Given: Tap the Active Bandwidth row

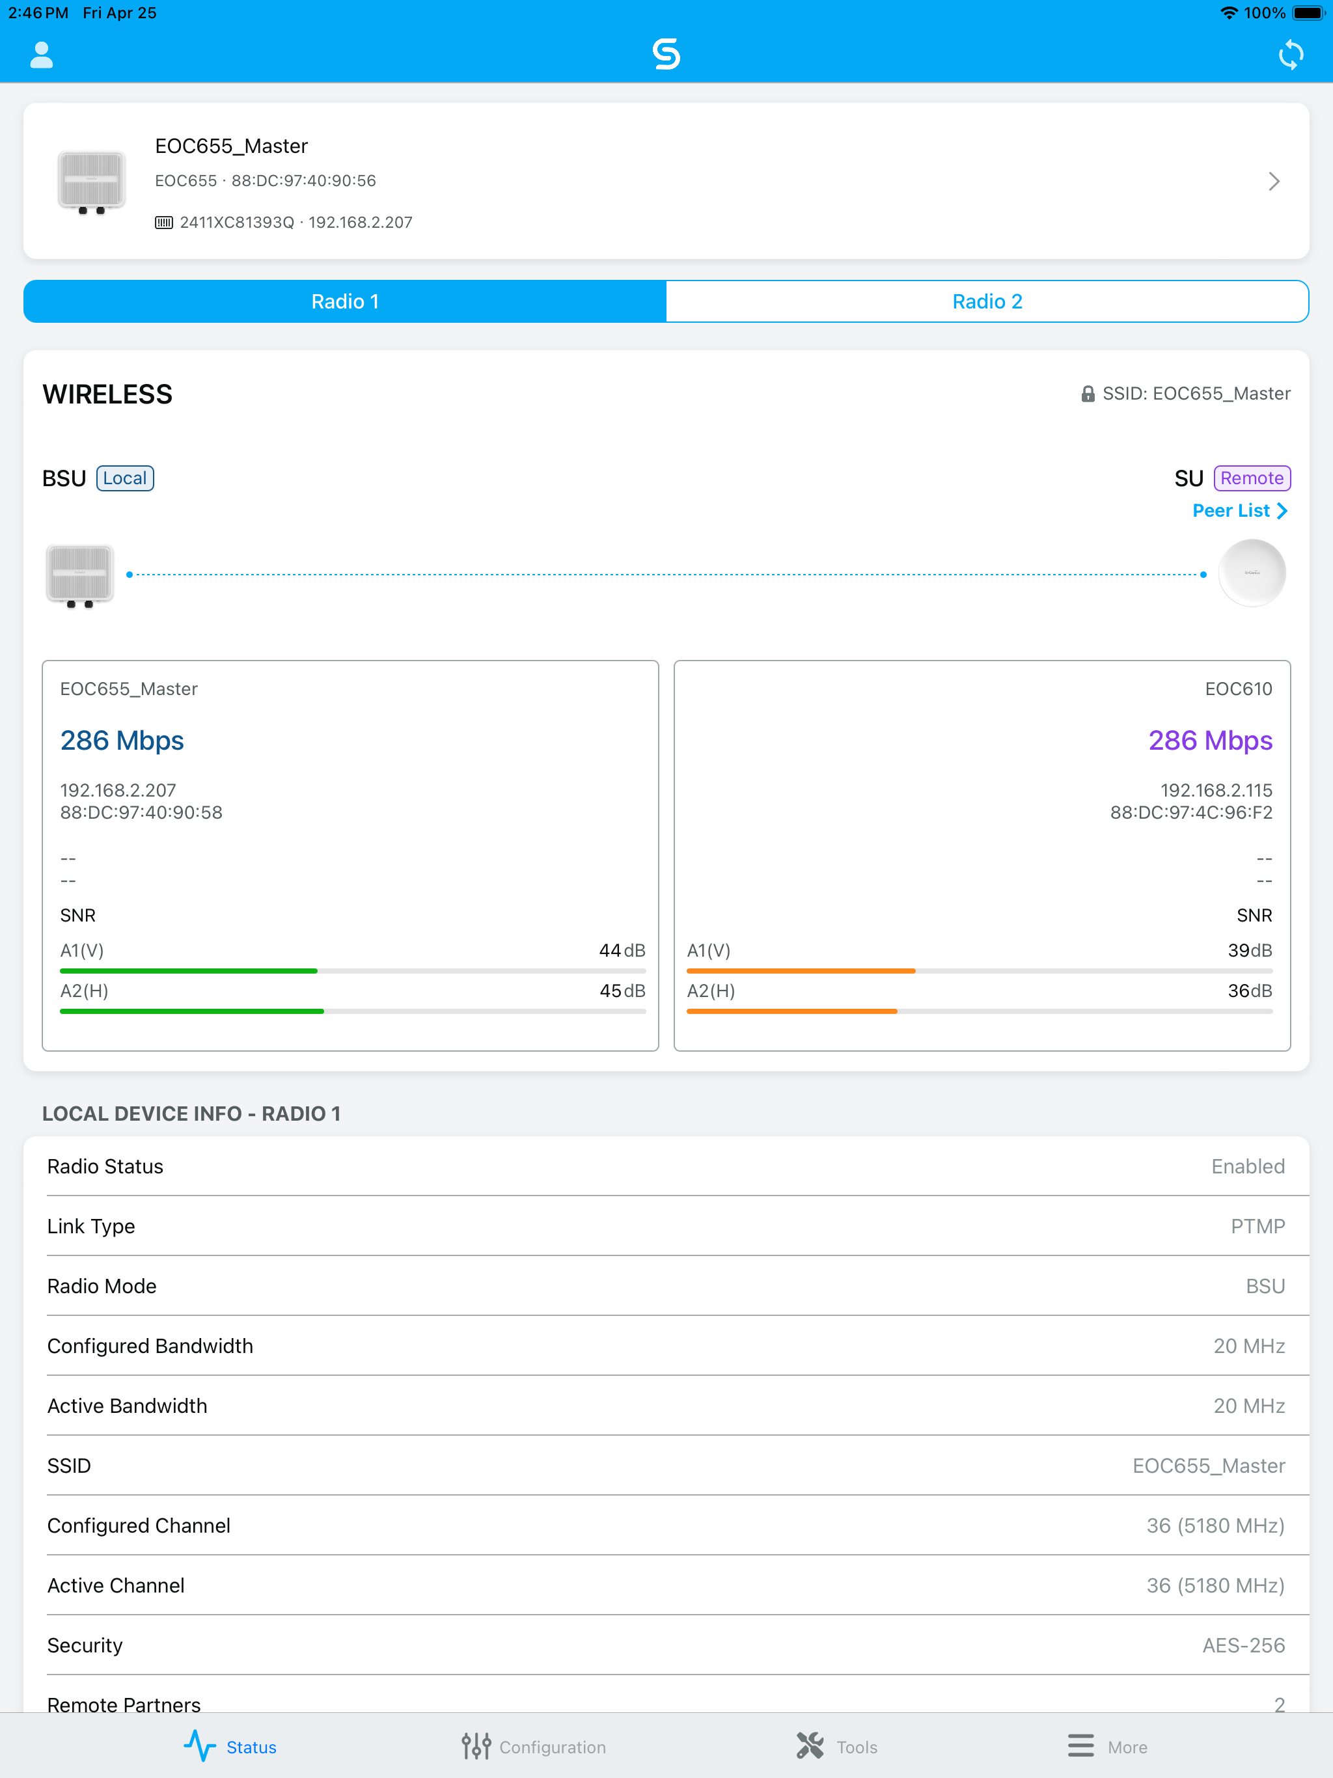Looking at the screenshot, I should tap(666, 1406).
